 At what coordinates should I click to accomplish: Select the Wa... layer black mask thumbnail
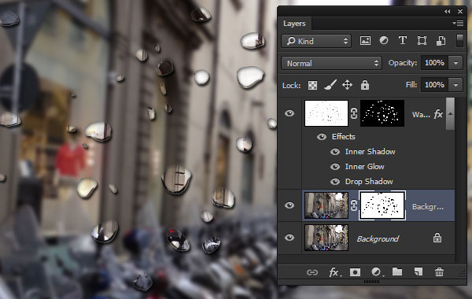[x=382, y=113]
